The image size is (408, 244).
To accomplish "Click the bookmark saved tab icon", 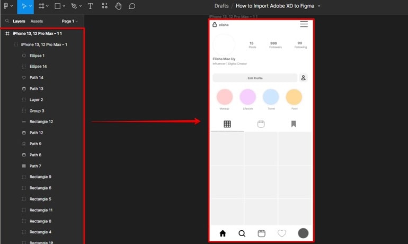I will click(294, 124).
